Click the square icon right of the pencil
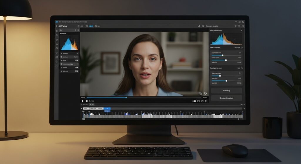Screen dimensions: 301x164 pyautogui.click(x=203, y=26)
